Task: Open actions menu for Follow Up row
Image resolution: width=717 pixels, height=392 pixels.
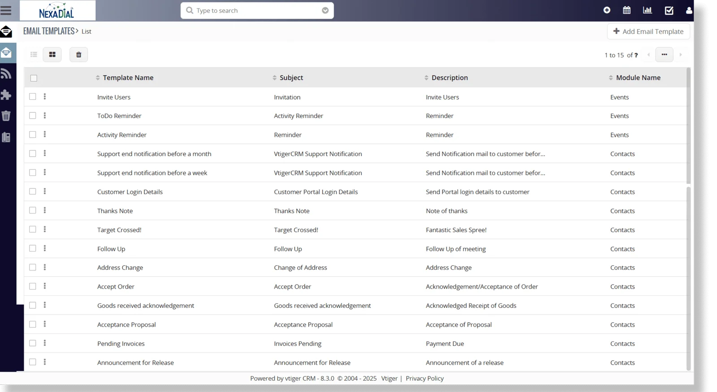Action: click(45, 248)
